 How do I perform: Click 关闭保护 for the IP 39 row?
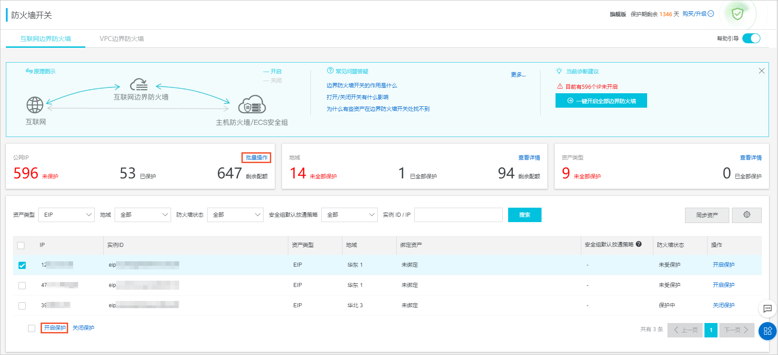pyautogui.click(x=723, y=305)
